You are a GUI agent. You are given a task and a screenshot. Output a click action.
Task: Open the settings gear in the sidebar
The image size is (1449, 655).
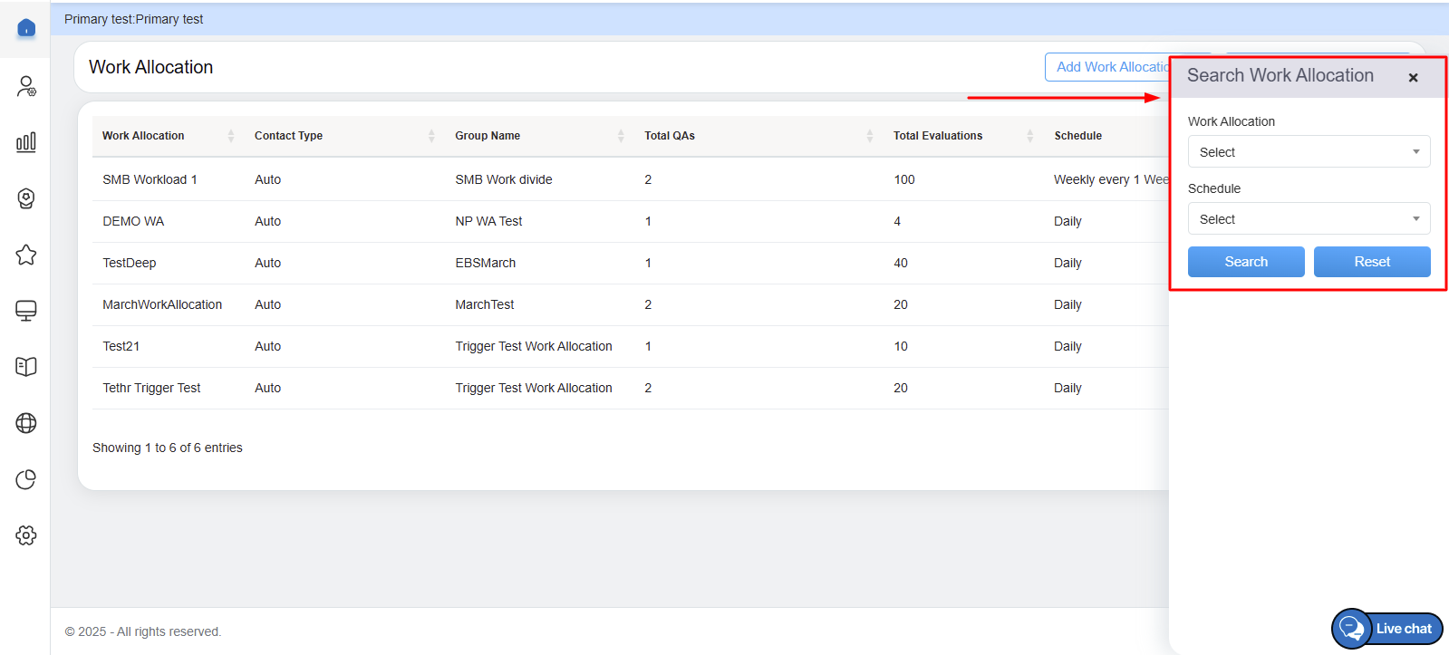(26, 535)
